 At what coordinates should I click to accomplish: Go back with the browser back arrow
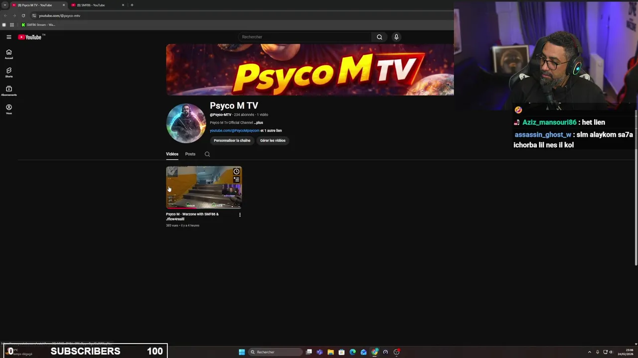5,15
